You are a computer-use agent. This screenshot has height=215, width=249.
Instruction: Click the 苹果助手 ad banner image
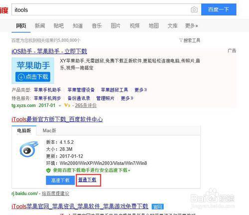(33, 70)
